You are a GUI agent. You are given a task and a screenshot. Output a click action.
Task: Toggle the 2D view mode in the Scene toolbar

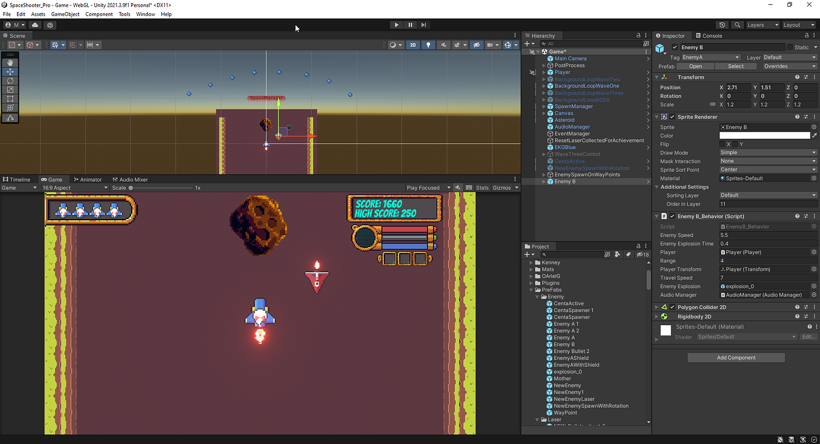[412, 45]
